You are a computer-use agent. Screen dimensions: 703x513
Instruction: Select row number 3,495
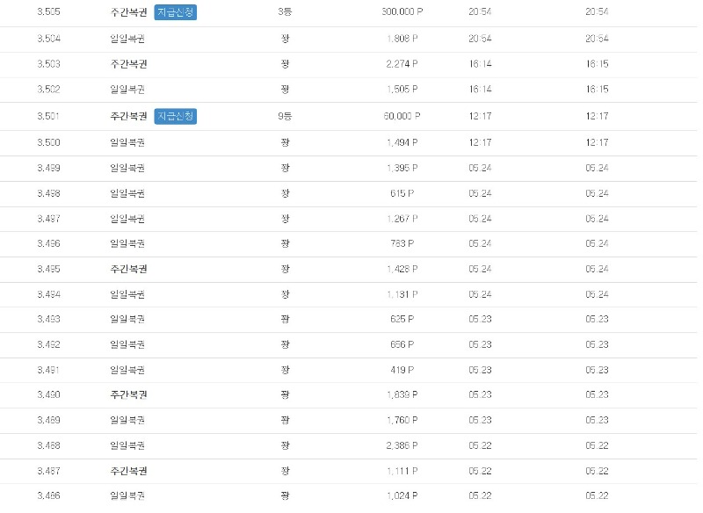point(48,270)
